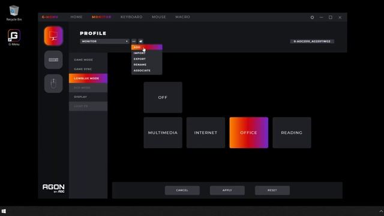Switch to the HOME tab
Image resolution: width=384 pixels, height=216 pixels.
click(76, 17)
